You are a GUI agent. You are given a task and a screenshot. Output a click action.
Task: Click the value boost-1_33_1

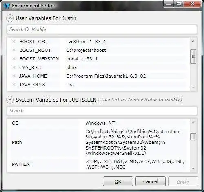[x=82, y=59]
